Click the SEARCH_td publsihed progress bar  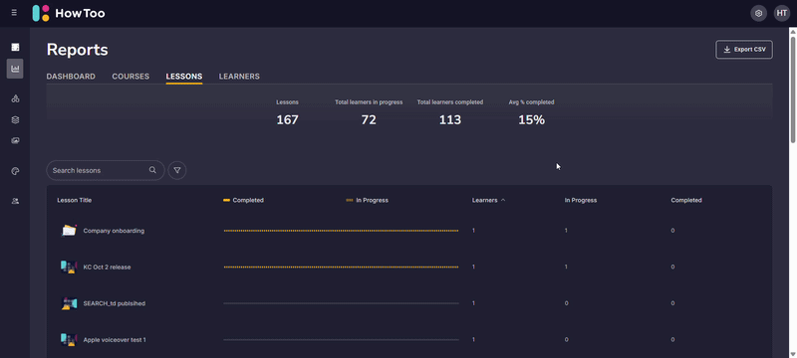coord(341,303)
